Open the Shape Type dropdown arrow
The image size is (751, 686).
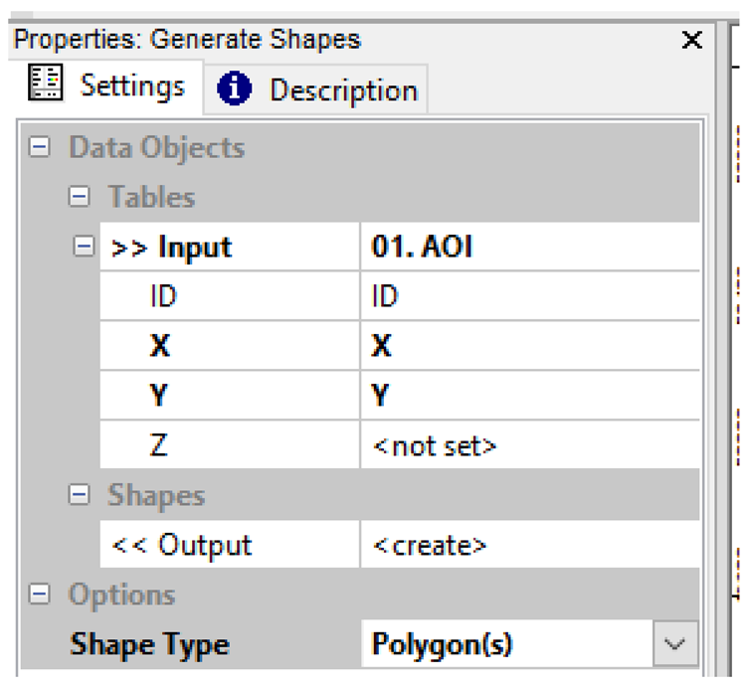point(675,644)
